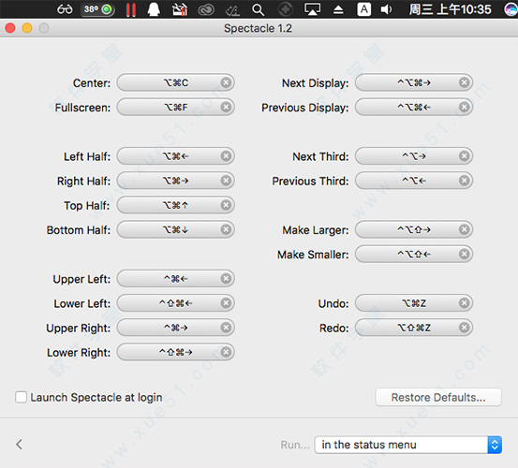This screenshot has height=468, width=518.
Task: Go back with the left chevron button
Action: click(x=19, y=445)
